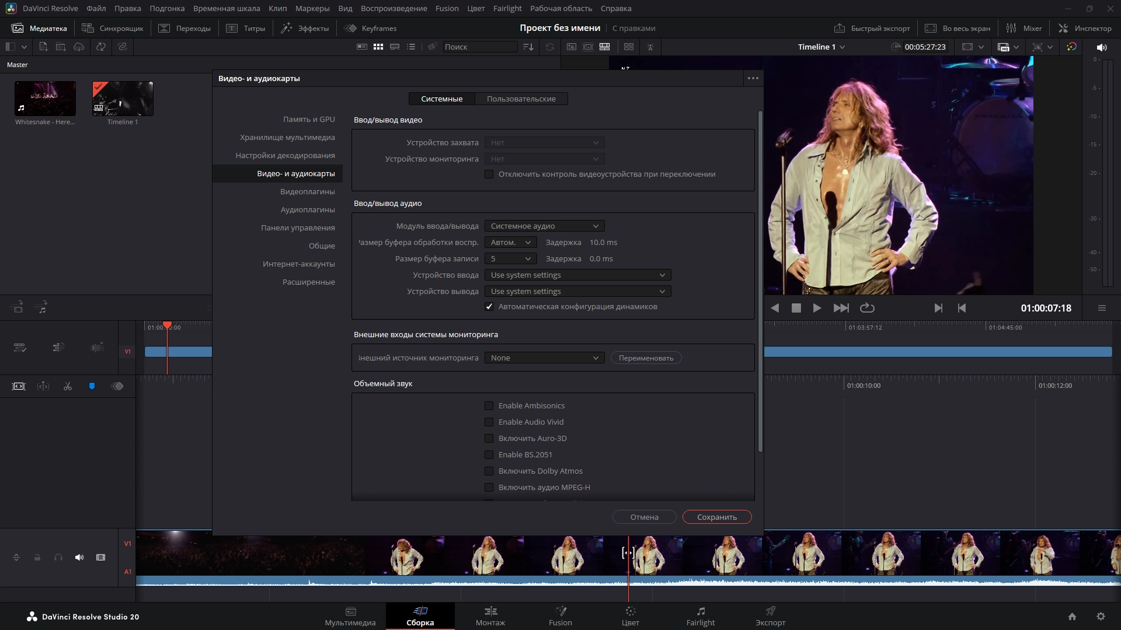Switch to the Пользовательские tab

521,99
